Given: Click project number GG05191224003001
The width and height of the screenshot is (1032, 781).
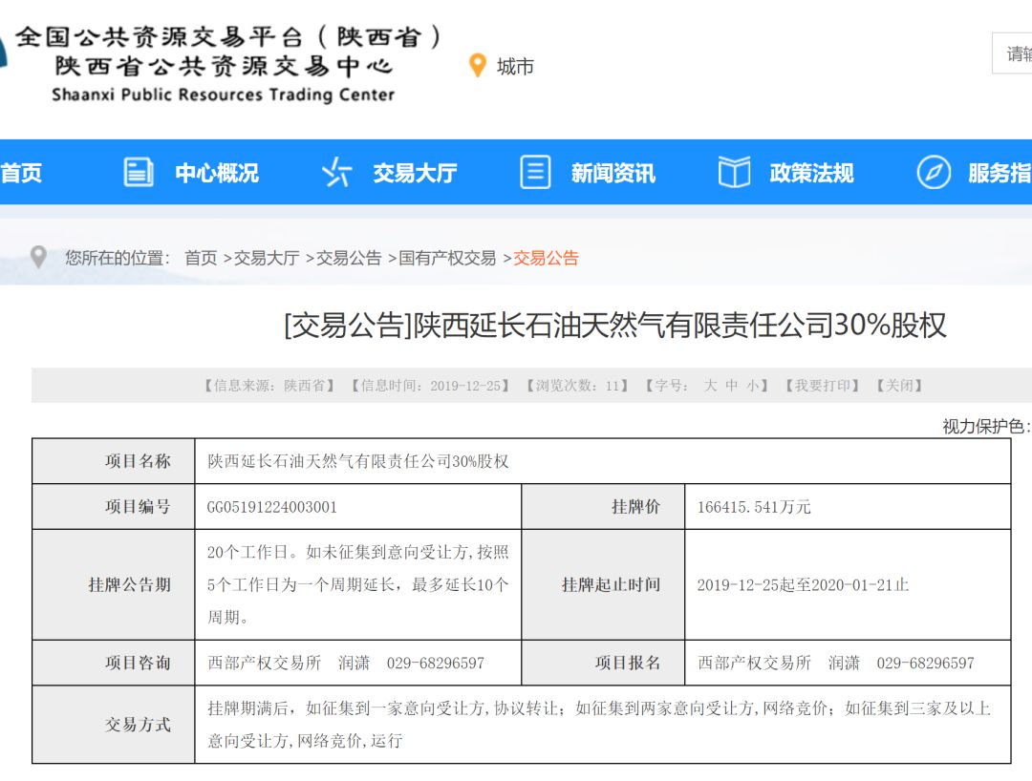Looking at the screenshot, I should 271,507.
